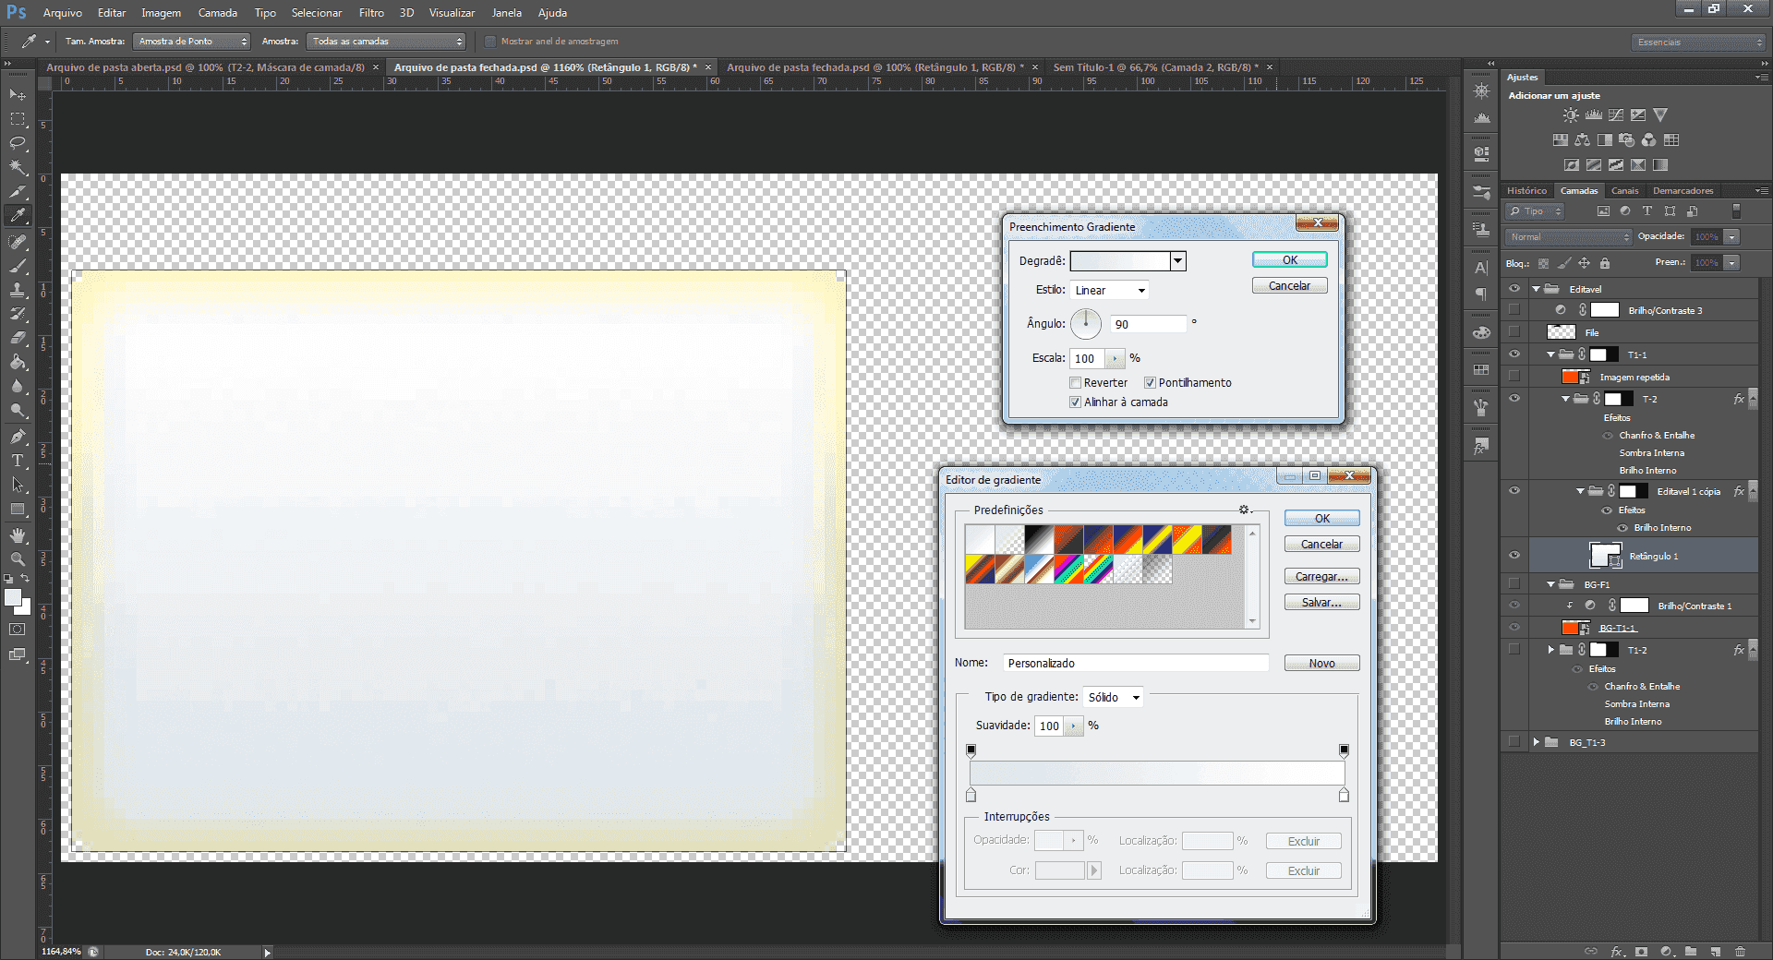Hide the Editavel 1 cópia layer

pyautogui.click(x=1514, y=491)
